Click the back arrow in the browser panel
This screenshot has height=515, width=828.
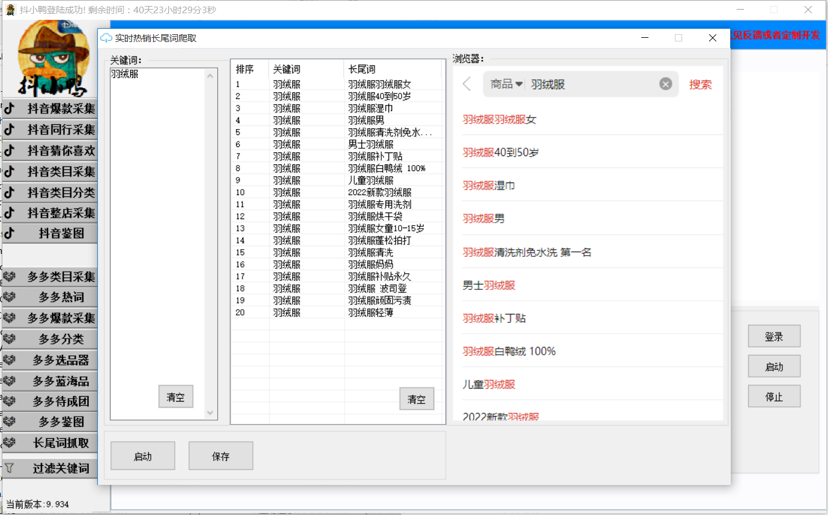[x=467, y=84]
